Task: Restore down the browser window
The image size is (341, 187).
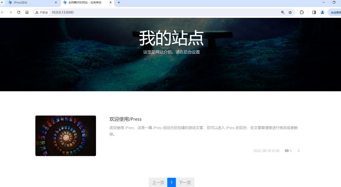Action: point(334,3)
